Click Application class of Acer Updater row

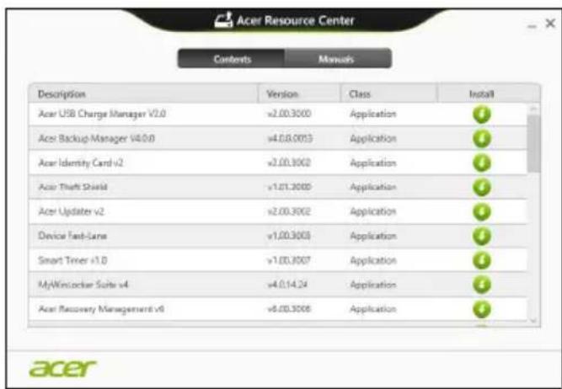pyautogui.click(x=373, y=211)
